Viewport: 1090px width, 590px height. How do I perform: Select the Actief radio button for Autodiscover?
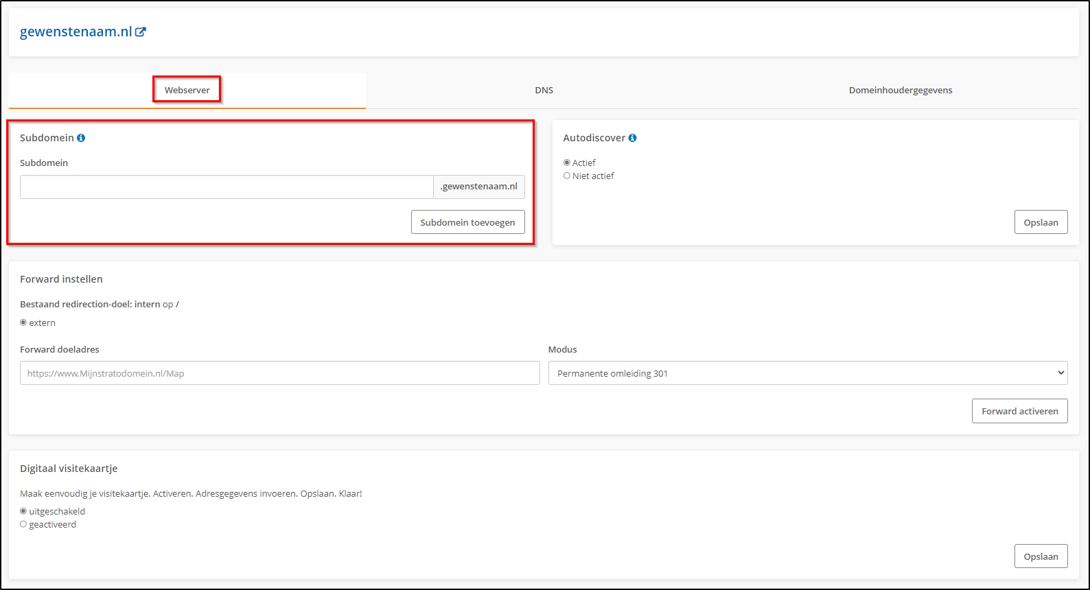pyautogui.click(x=567, y=163)
